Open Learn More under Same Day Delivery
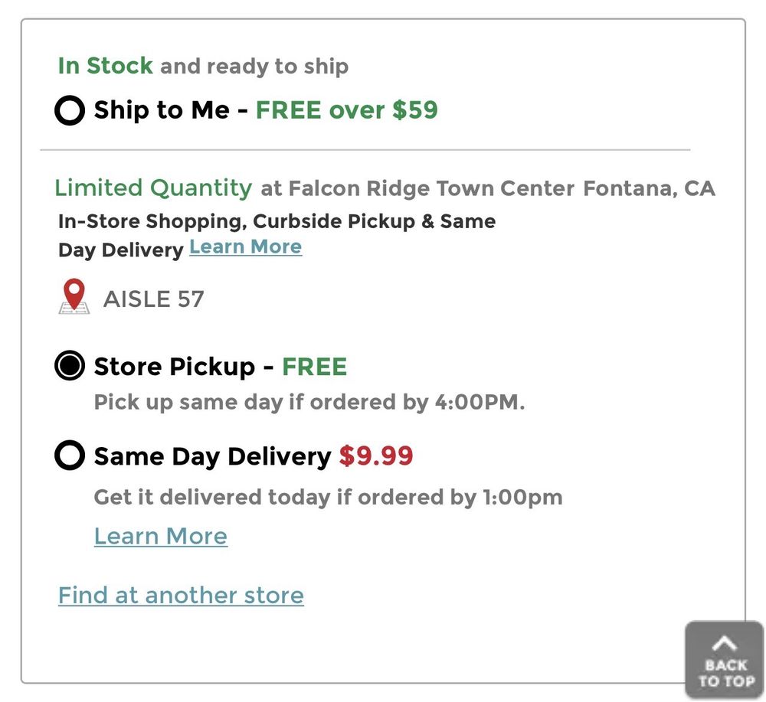 point(160,536)
